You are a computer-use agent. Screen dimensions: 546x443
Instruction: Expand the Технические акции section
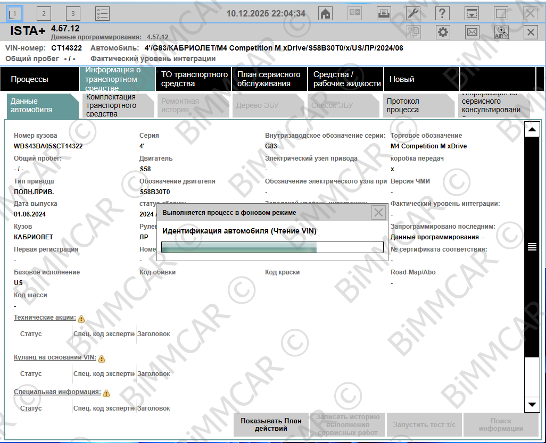click(45, 317)
